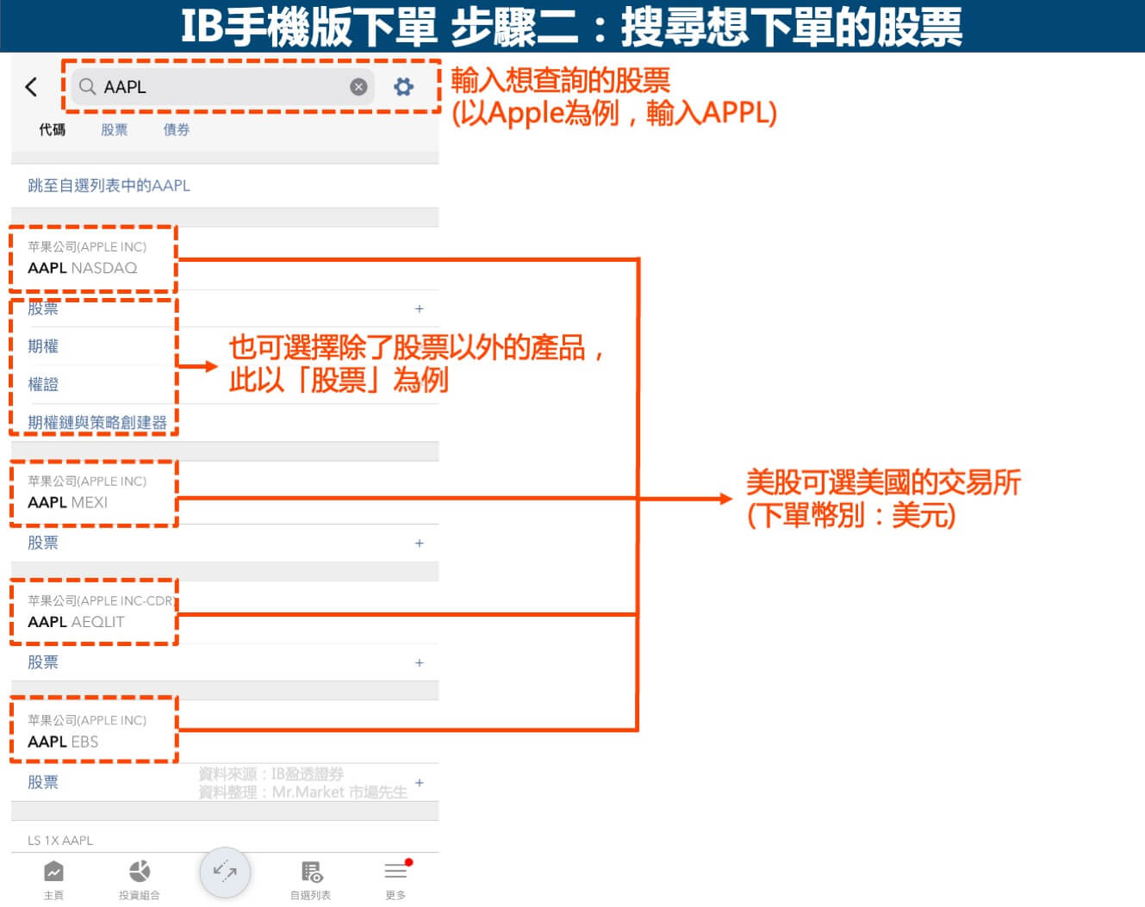
Task: Switch to the 股票 tab
Action: (114, 129)
